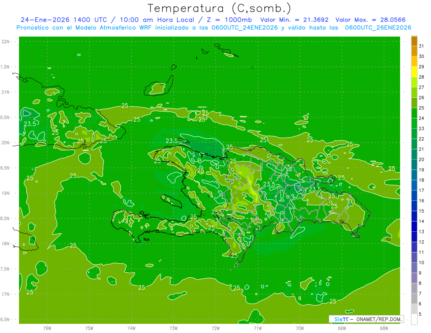431x333 pixels.
Task: Click the "0600UTC_26ENE2026" valid-until time text
Action: click(x=378, y=28)
